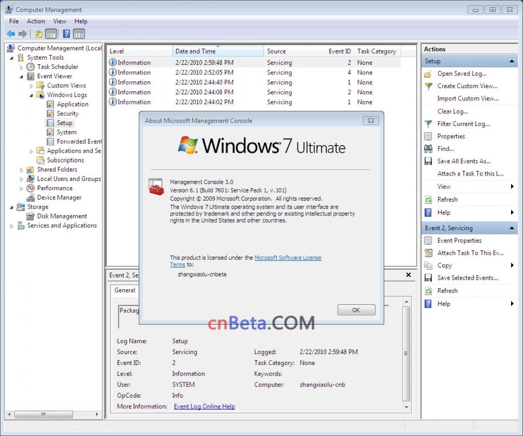Click Filter Current Log action

tap(463, 124)
